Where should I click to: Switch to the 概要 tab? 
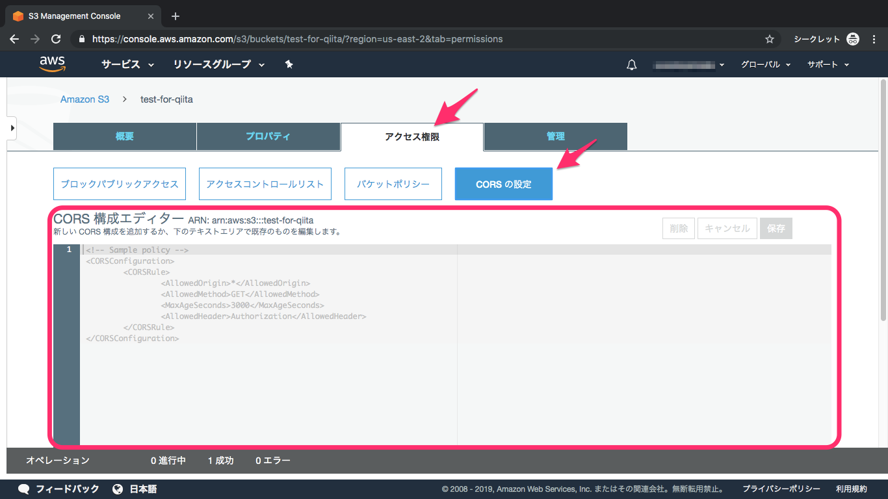(x=125, y=136)
